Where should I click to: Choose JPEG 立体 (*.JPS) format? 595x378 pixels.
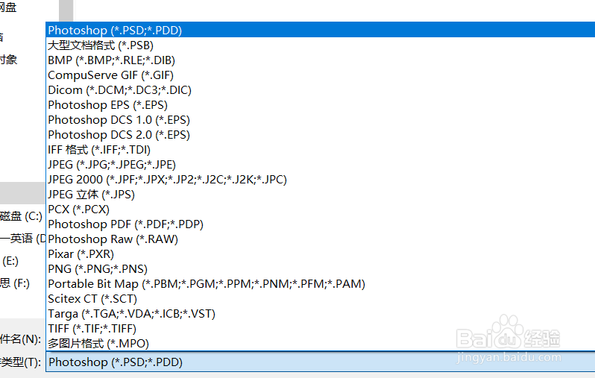tap(321, 195)
